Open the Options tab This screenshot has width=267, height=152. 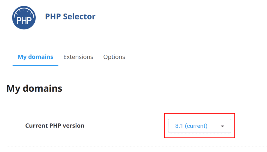(x=114, y=57)
